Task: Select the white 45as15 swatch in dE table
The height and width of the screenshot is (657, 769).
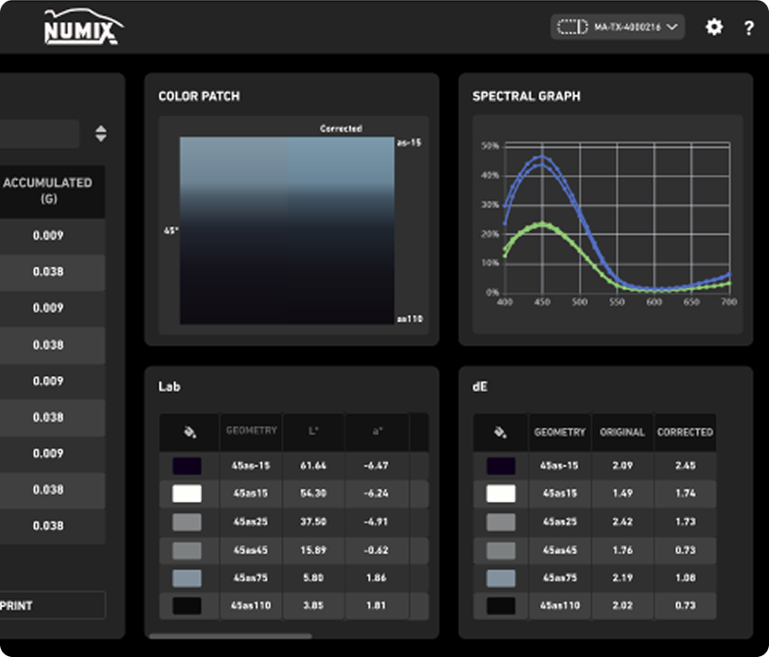Action: click(501, 494)
